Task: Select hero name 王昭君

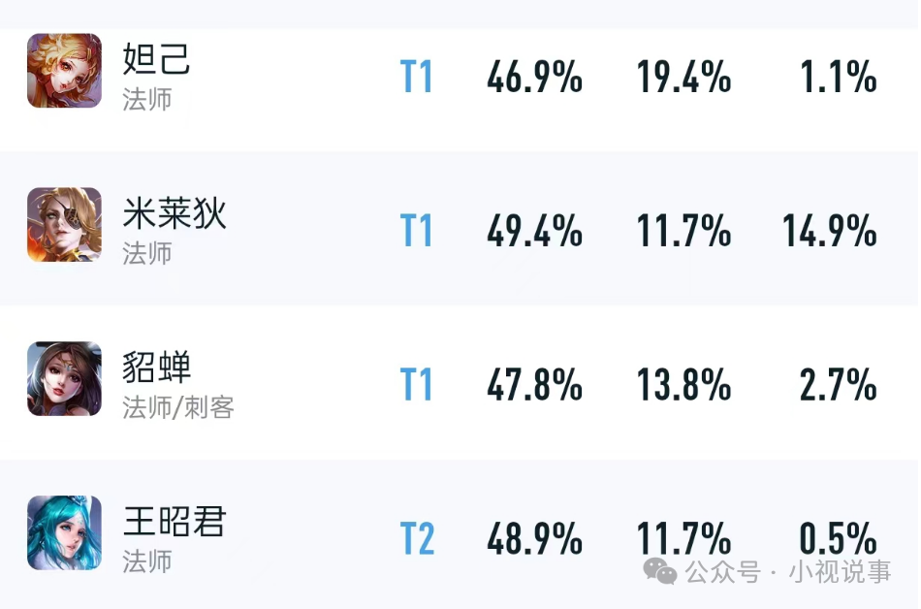Action: (174, 521)
